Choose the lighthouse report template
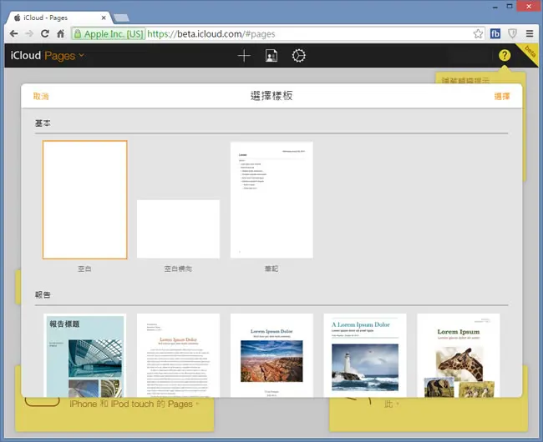Screen dimensions: 543x442 (365, 355)
